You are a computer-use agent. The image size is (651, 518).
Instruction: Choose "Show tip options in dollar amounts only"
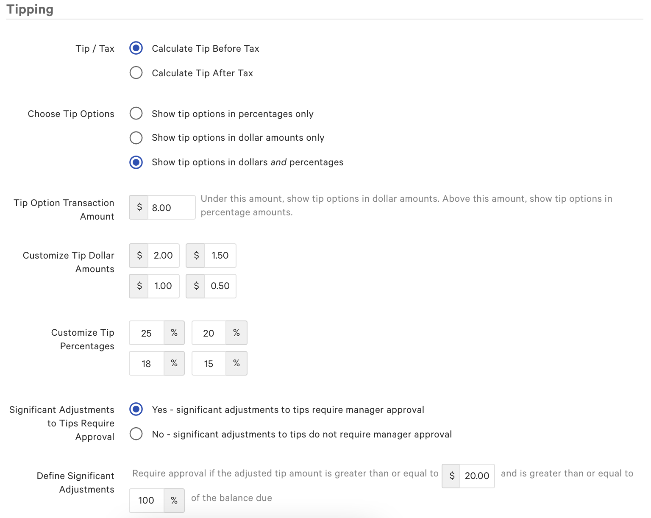pos(136,137)
